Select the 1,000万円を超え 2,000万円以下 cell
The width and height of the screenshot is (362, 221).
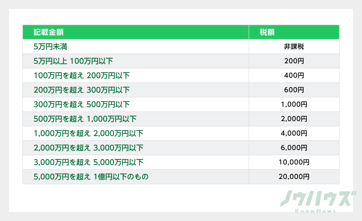(x=88, y=133)
